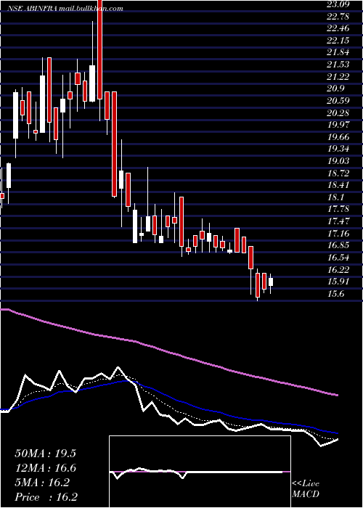Click the Price : 16.2 legend text
Viewport: 363px width, 508px height.
(x=46, y=497)
